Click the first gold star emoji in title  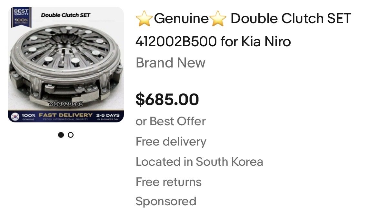144,19
